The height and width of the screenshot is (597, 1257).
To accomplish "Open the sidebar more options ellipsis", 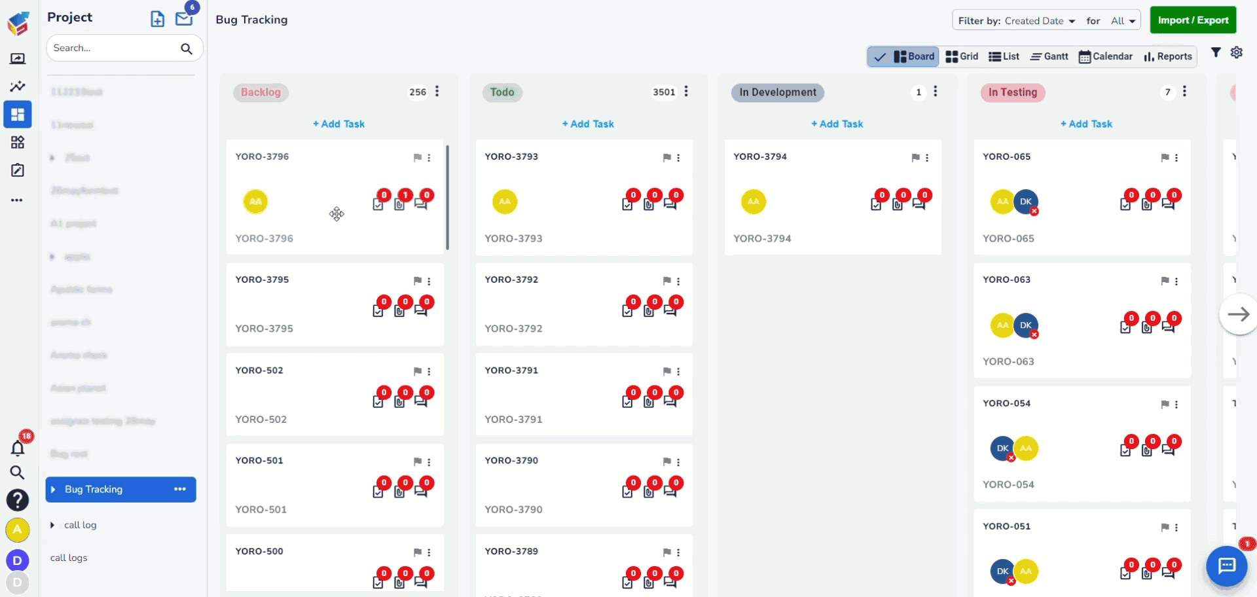I will (x=17, y=200).
